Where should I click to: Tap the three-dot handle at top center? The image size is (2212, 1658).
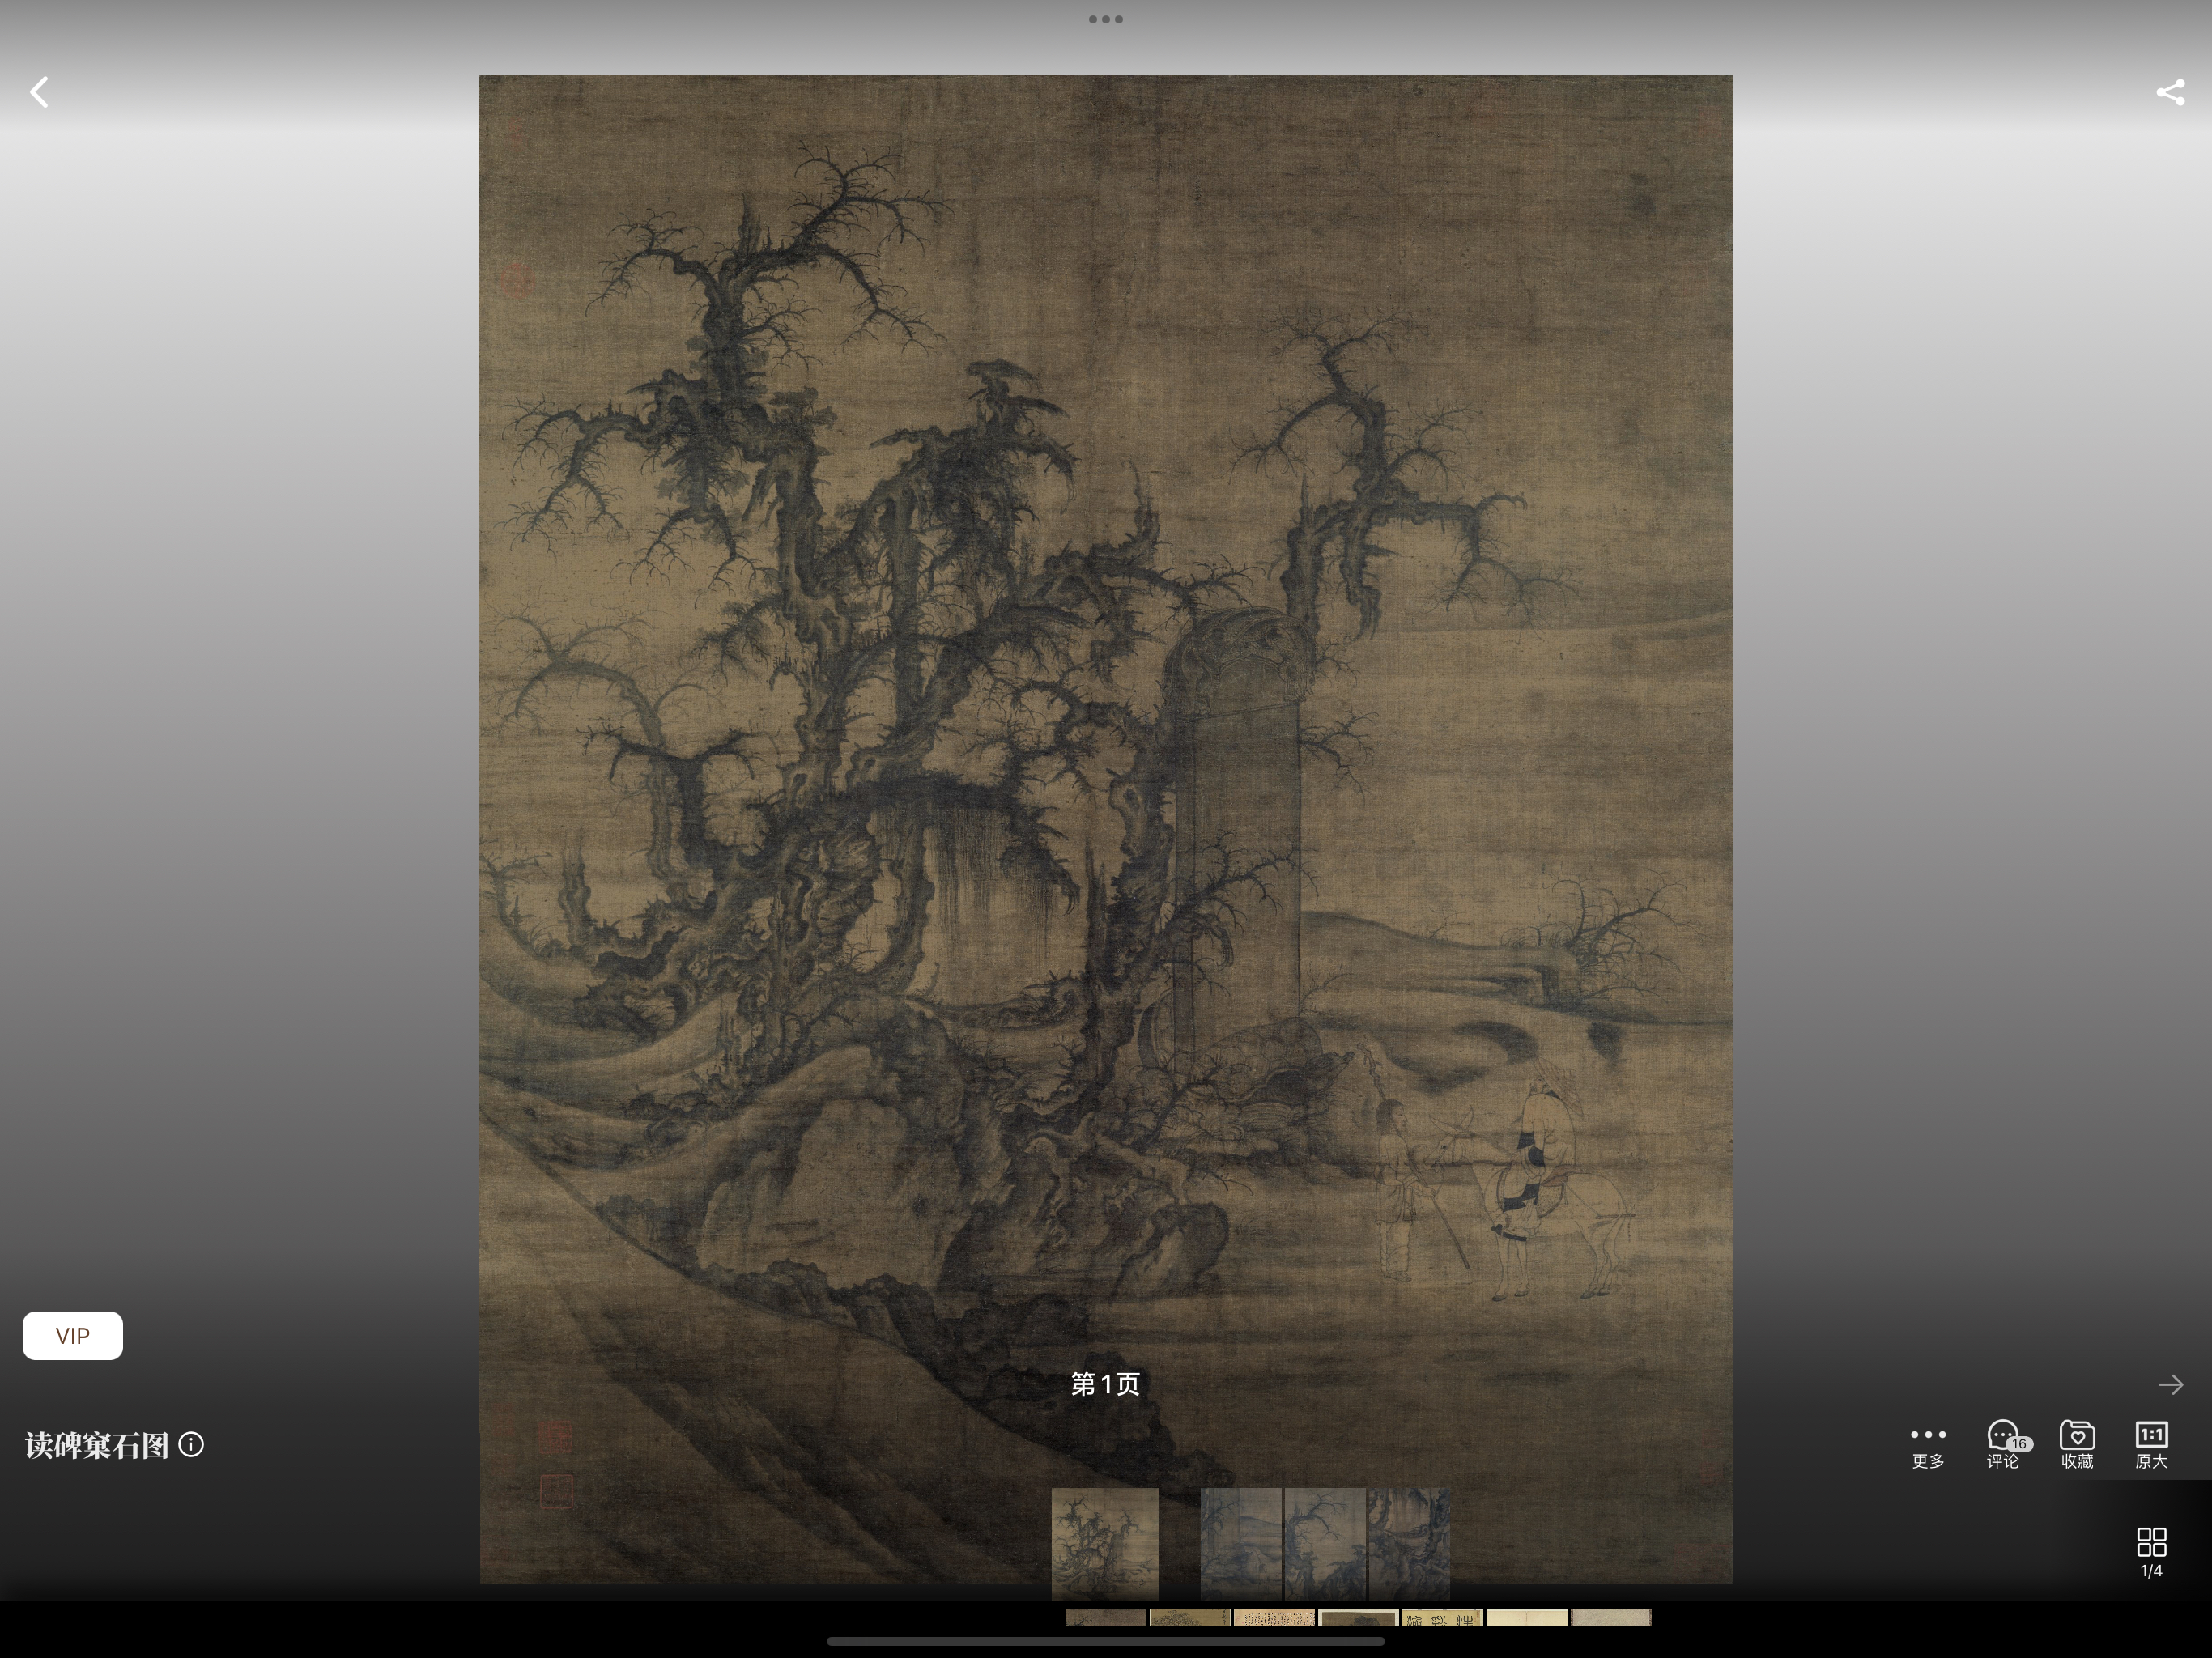1106,19
